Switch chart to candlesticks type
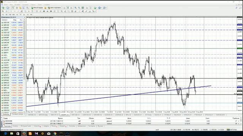Screen dimensions: 243x136 (x=68, y=8)
